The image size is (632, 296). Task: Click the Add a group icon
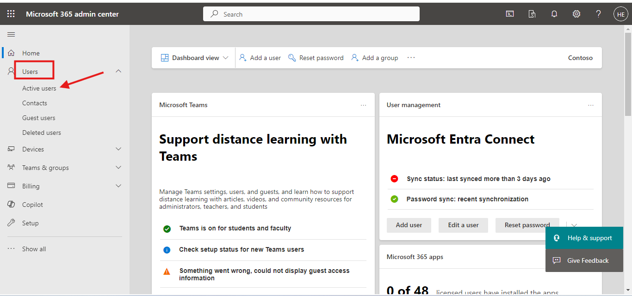[x=355, y=58]
